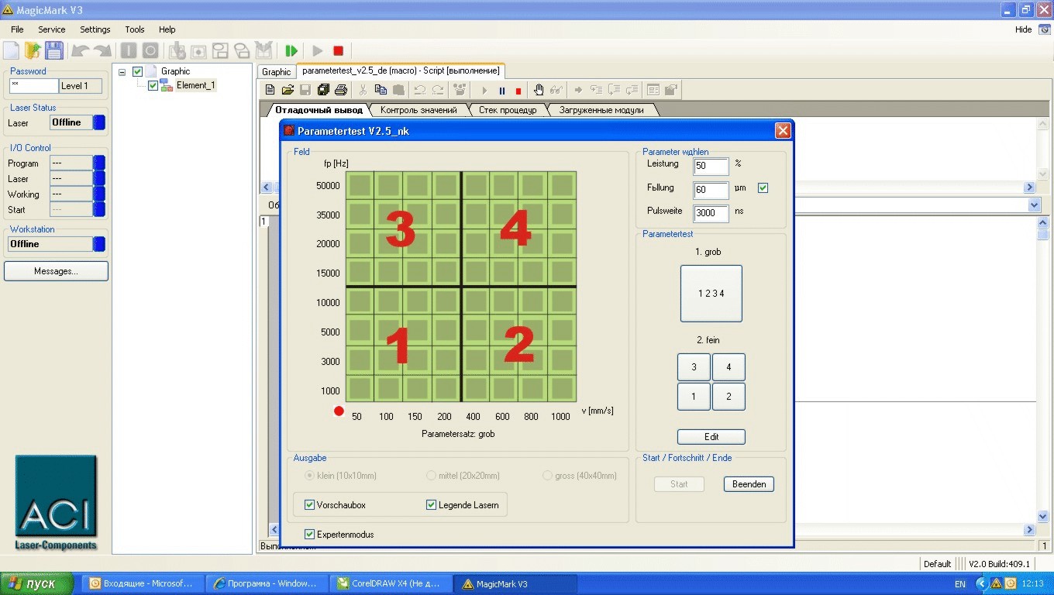Click the save-all stacked disks icon
This screenshot has height=595, width=1054.
tap(323, 90)
